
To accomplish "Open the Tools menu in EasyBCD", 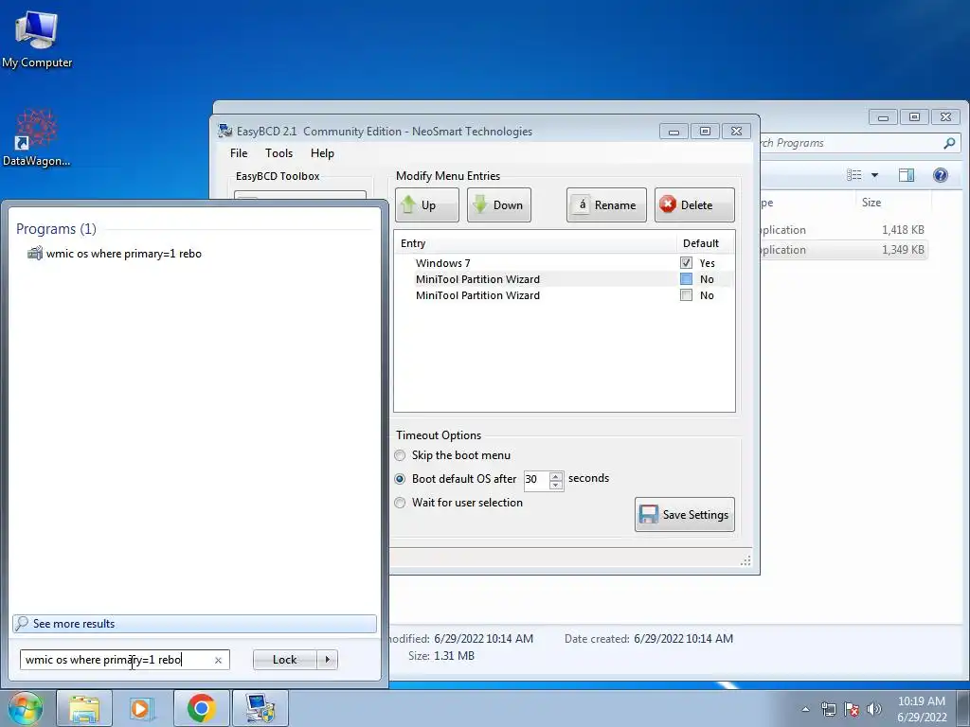I will click(x=279, y=153).
